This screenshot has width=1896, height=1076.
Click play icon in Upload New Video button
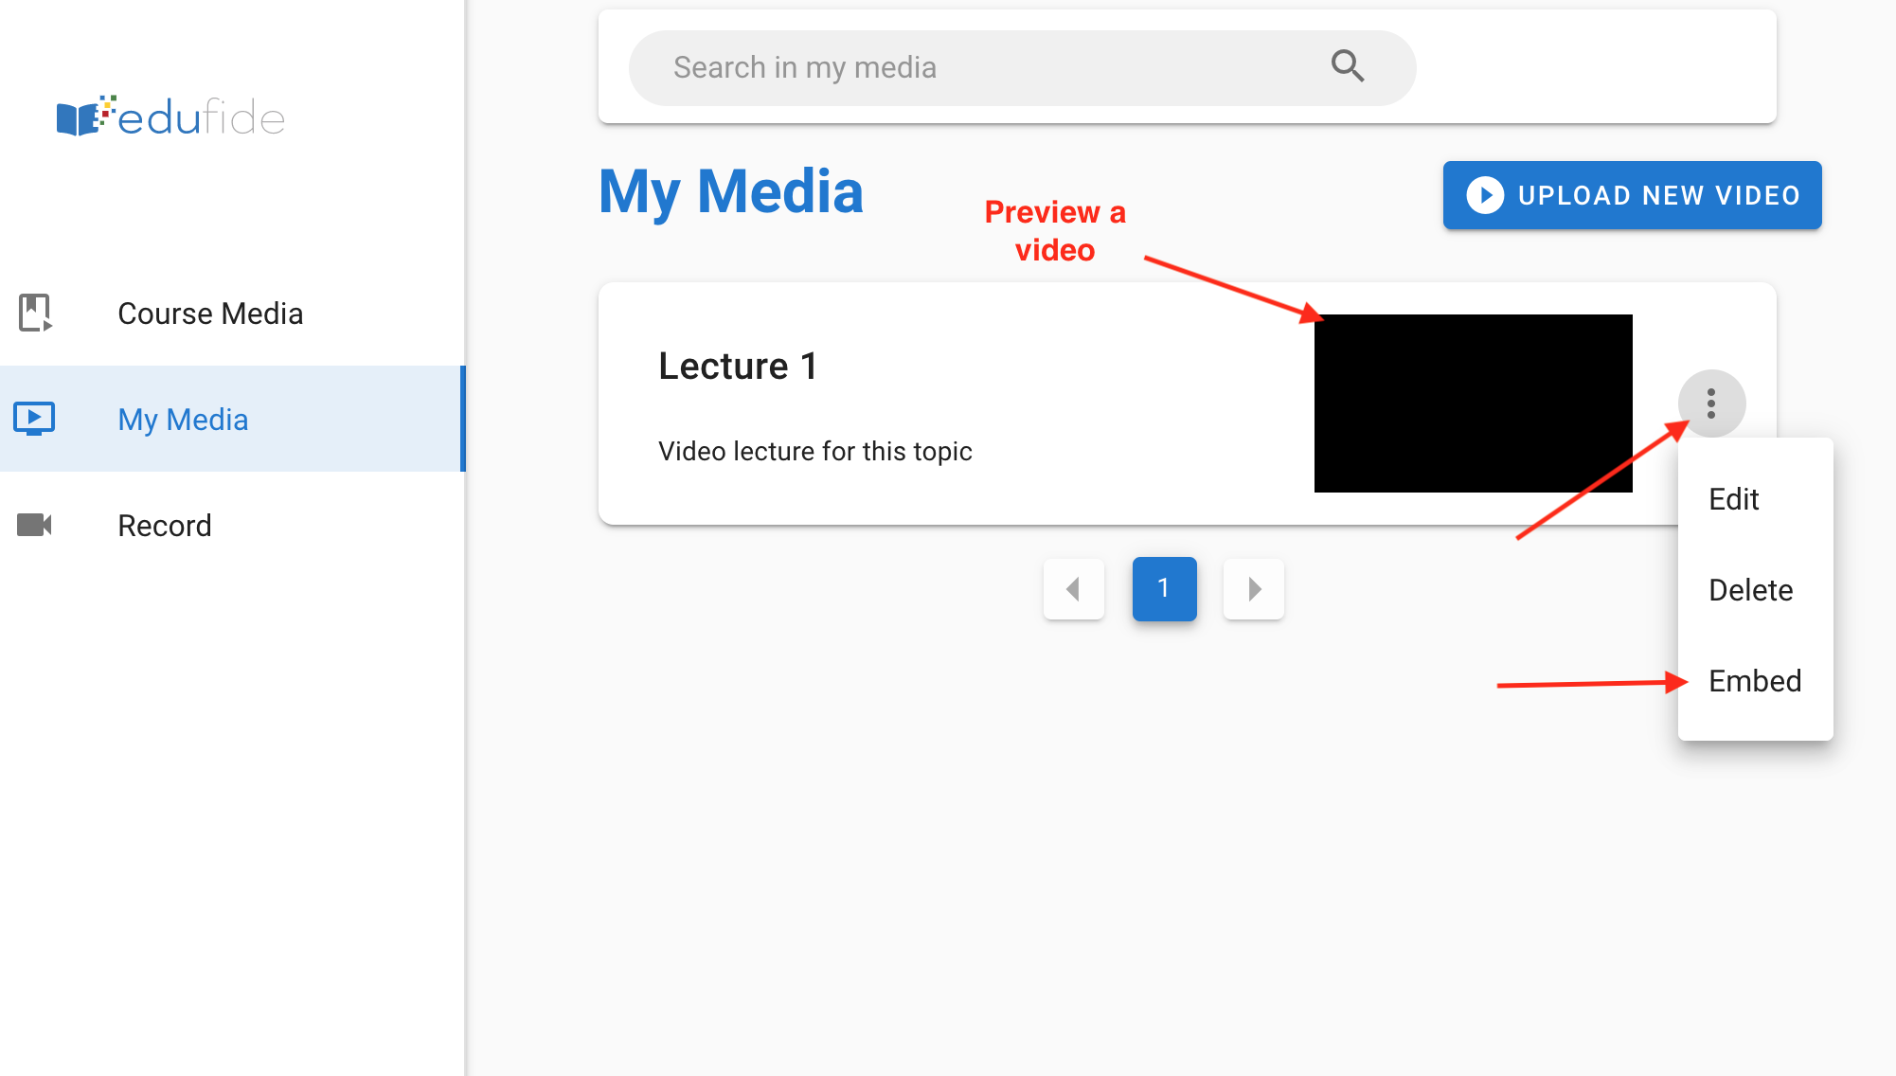(1485, 195)
